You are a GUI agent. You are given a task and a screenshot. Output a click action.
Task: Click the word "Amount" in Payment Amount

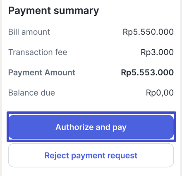click(60, 72)
